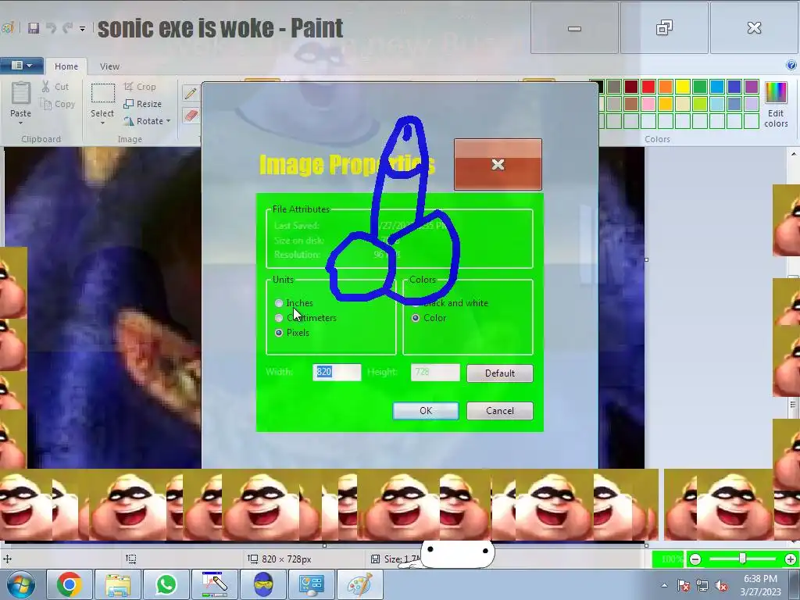Image resolution: width=800 pixels, height=600 pixels.
Task: Select the Pencil tool
Action: pyautogui.click(x=191, y=93)
